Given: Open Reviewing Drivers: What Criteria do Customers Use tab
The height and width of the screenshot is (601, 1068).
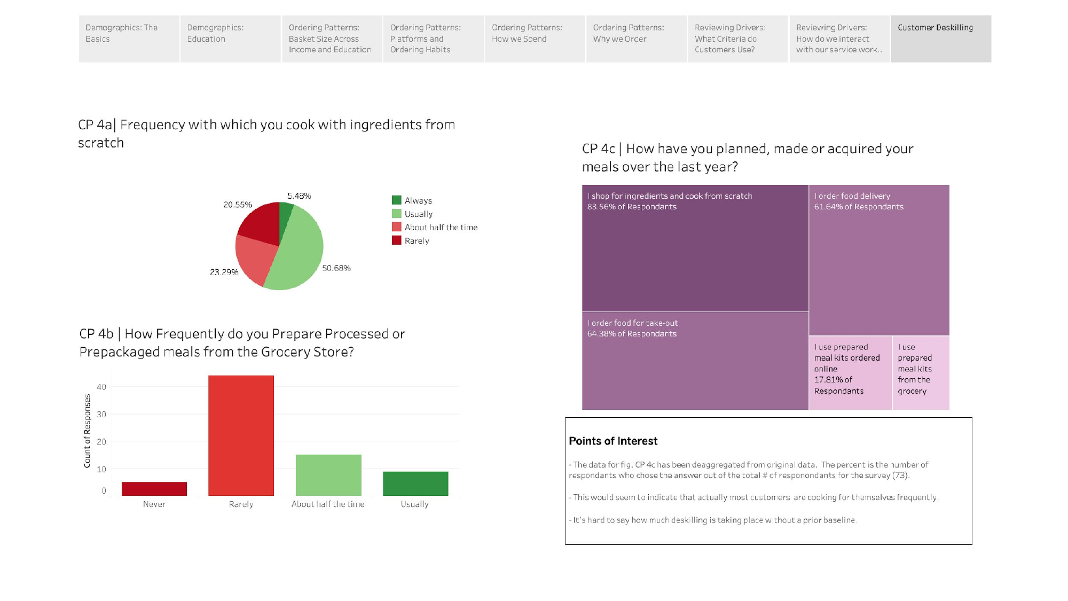Looking at the screenshot, I should (x=737, y=38).
